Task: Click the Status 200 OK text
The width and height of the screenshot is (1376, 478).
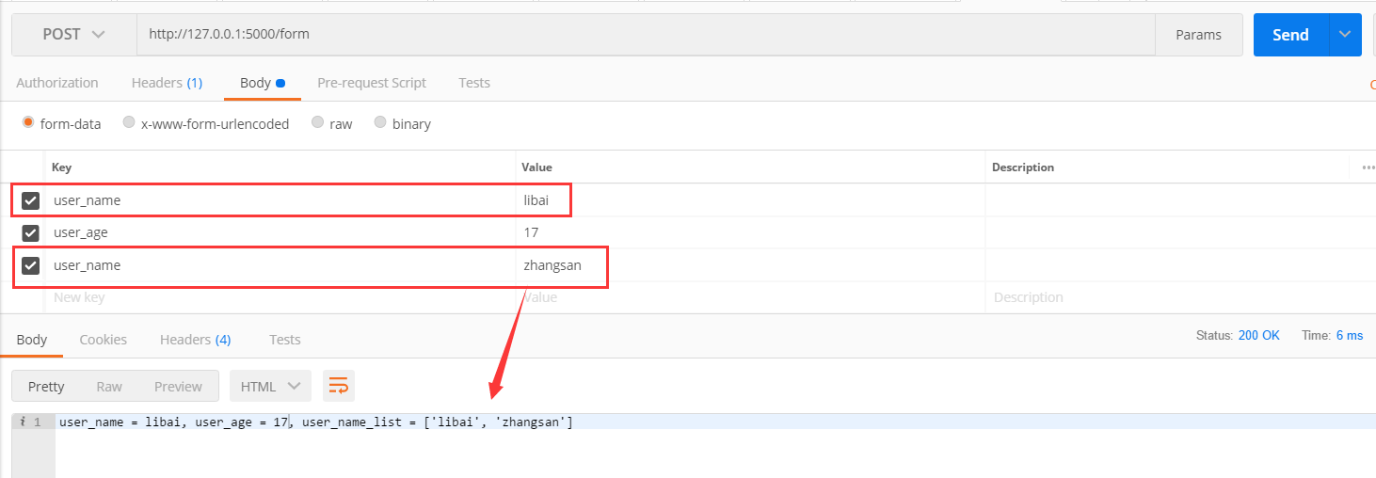Action: tap(1238, 335)
